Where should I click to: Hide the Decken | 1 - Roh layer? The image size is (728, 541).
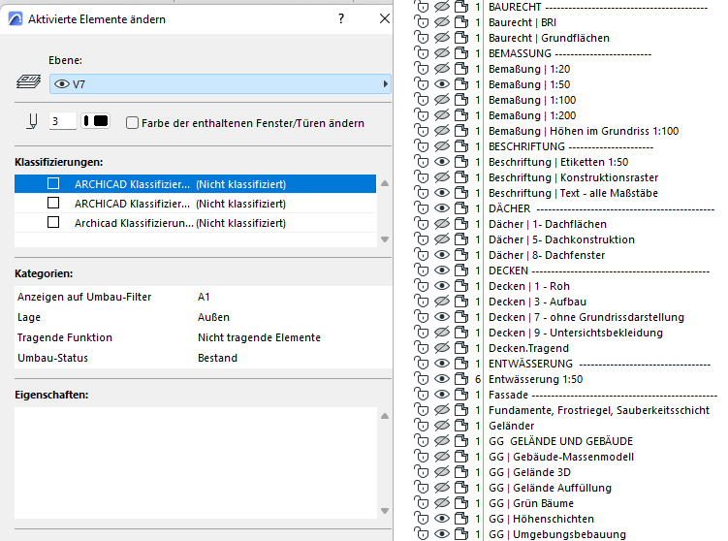pyautogui.click(x=442, y=286)
